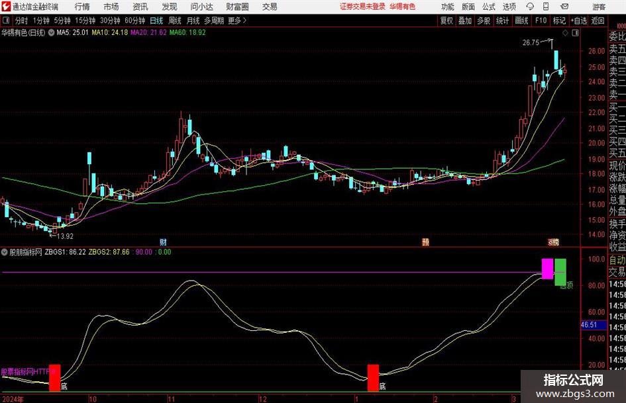Open the 财富圈 menu

point(237,7)
